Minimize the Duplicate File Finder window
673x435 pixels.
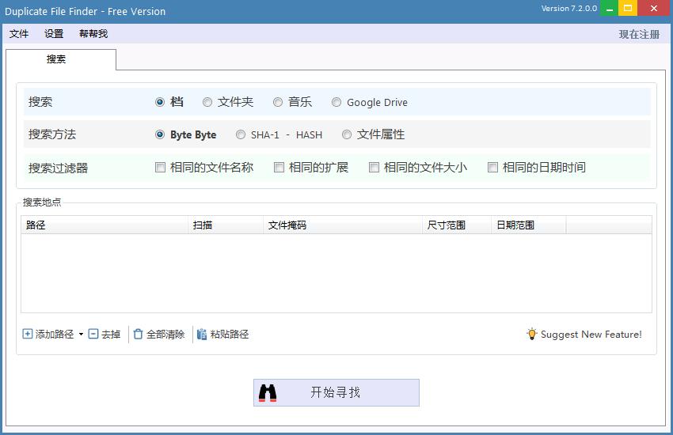click(x=609, y=8)
